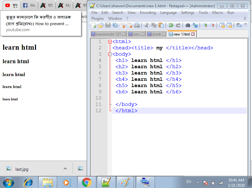
Task: Show hidden system tray icons
Action: tap(197, 182)
